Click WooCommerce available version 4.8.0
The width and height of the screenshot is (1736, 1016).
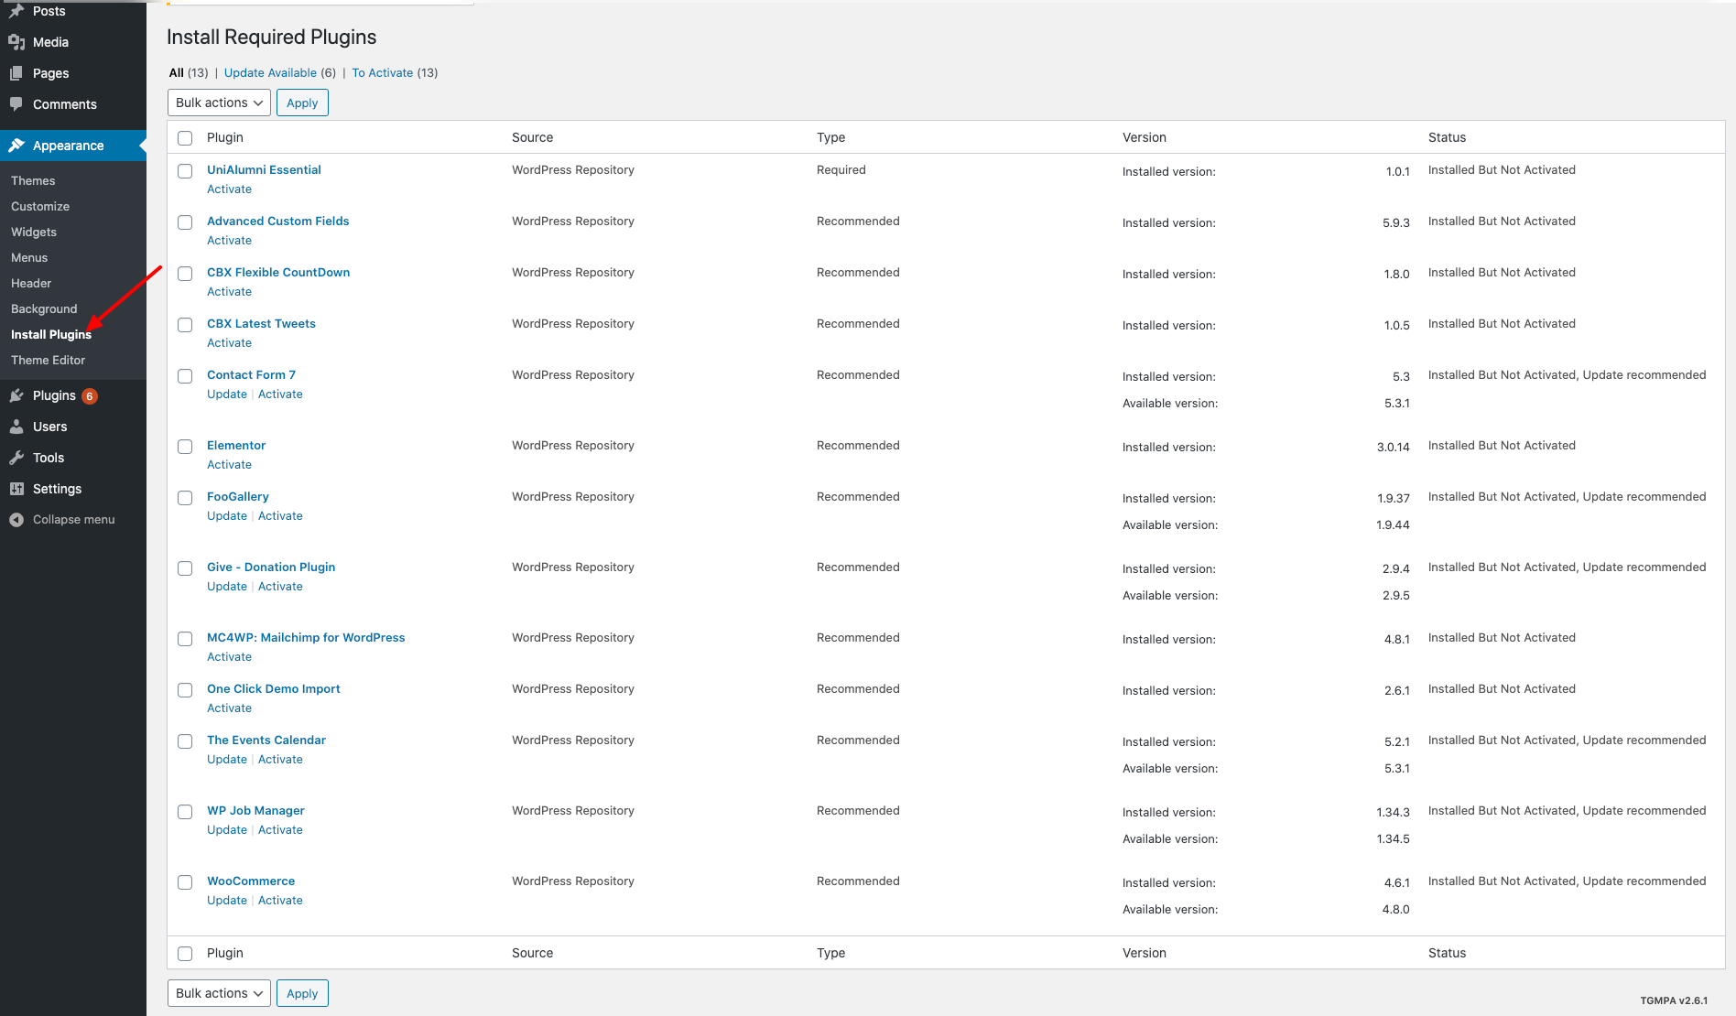[1395, 910]
